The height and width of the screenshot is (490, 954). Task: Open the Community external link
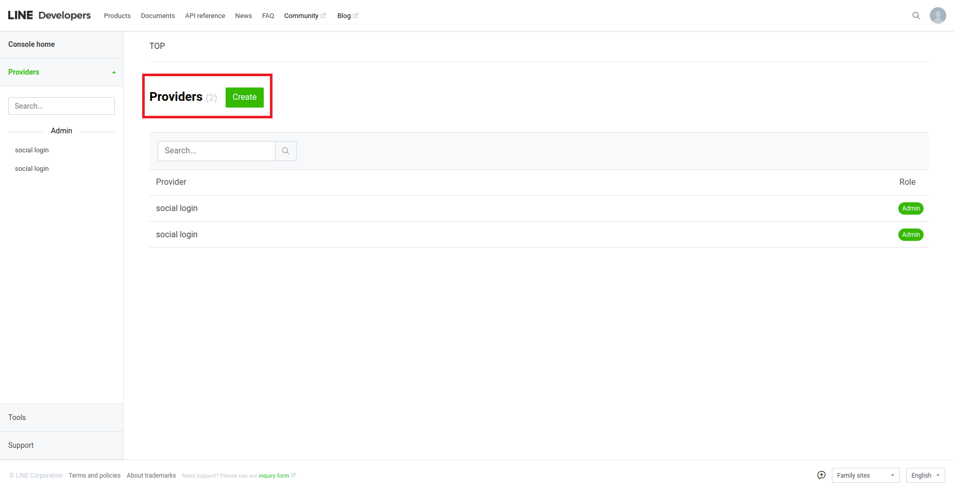(305, 16)
